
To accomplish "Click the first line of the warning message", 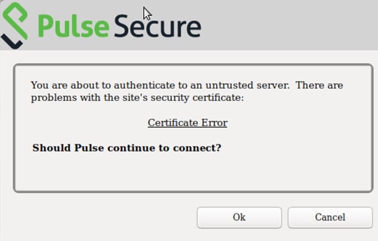I will pyautogui.click(x=187, y=85).
